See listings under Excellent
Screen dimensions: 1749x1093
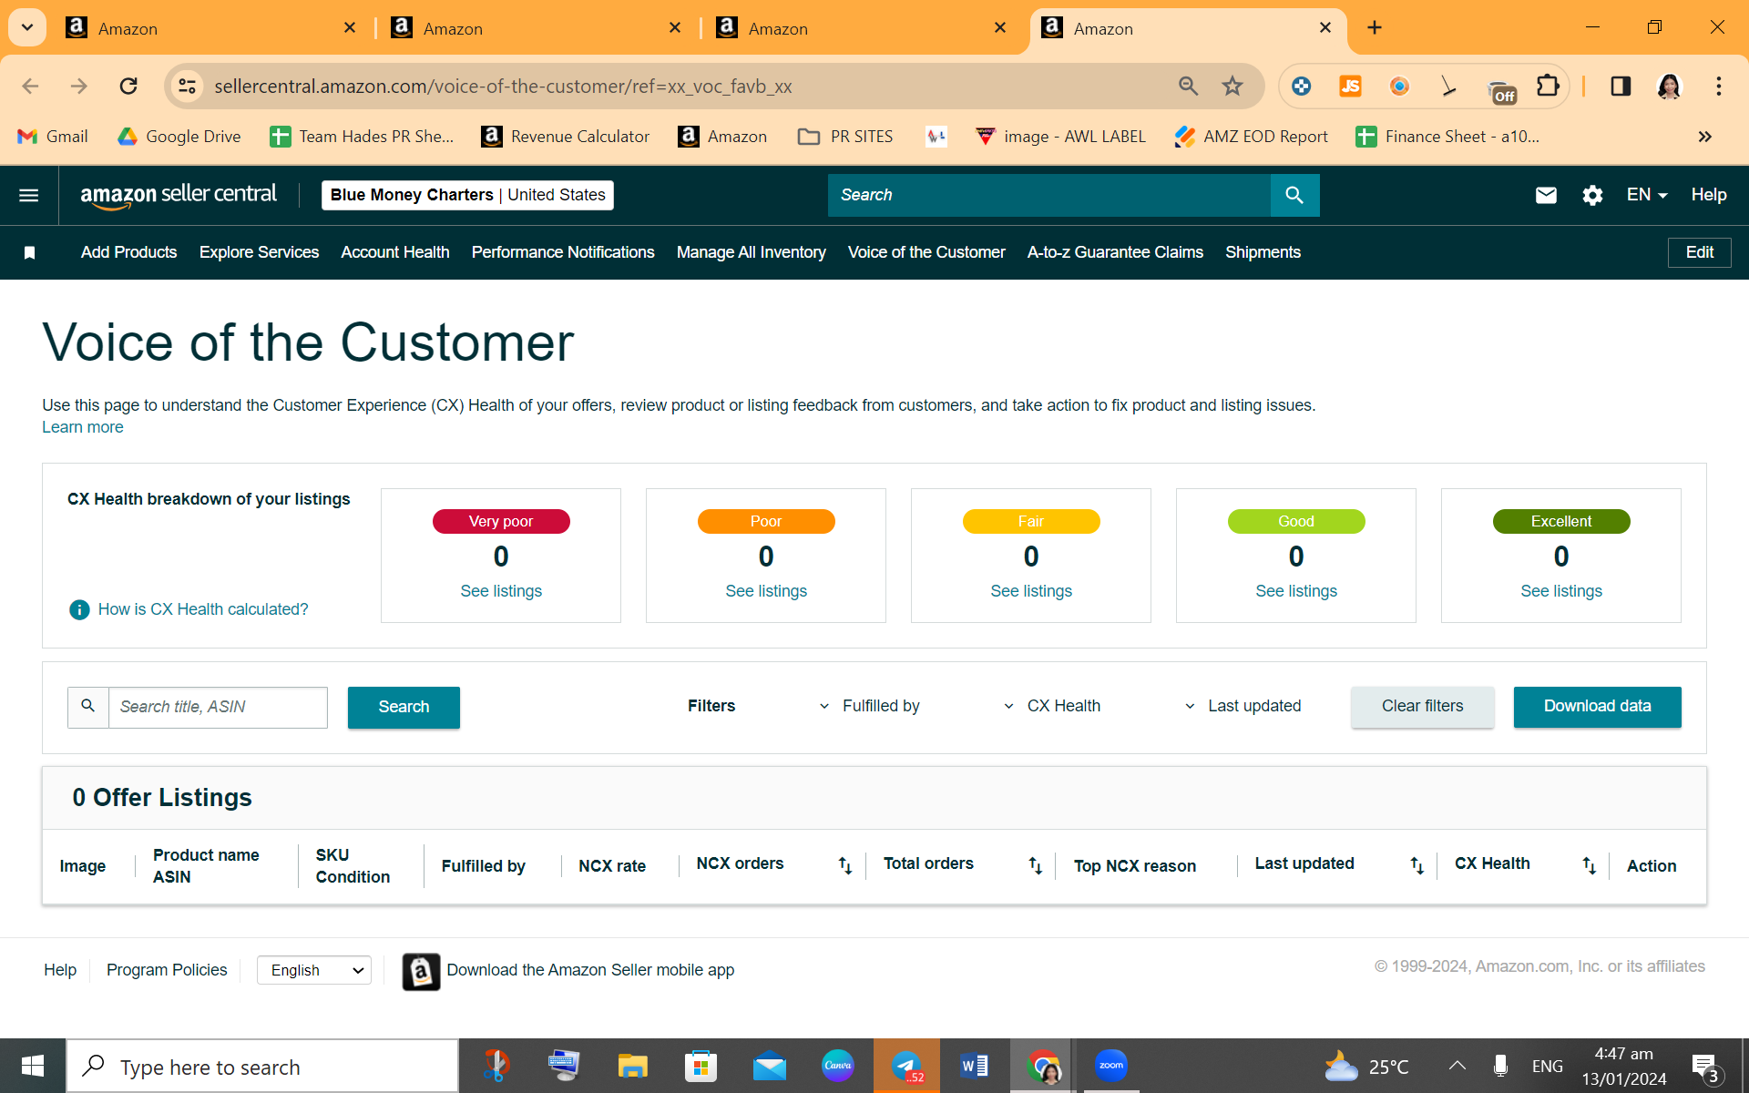point(1561,591)
